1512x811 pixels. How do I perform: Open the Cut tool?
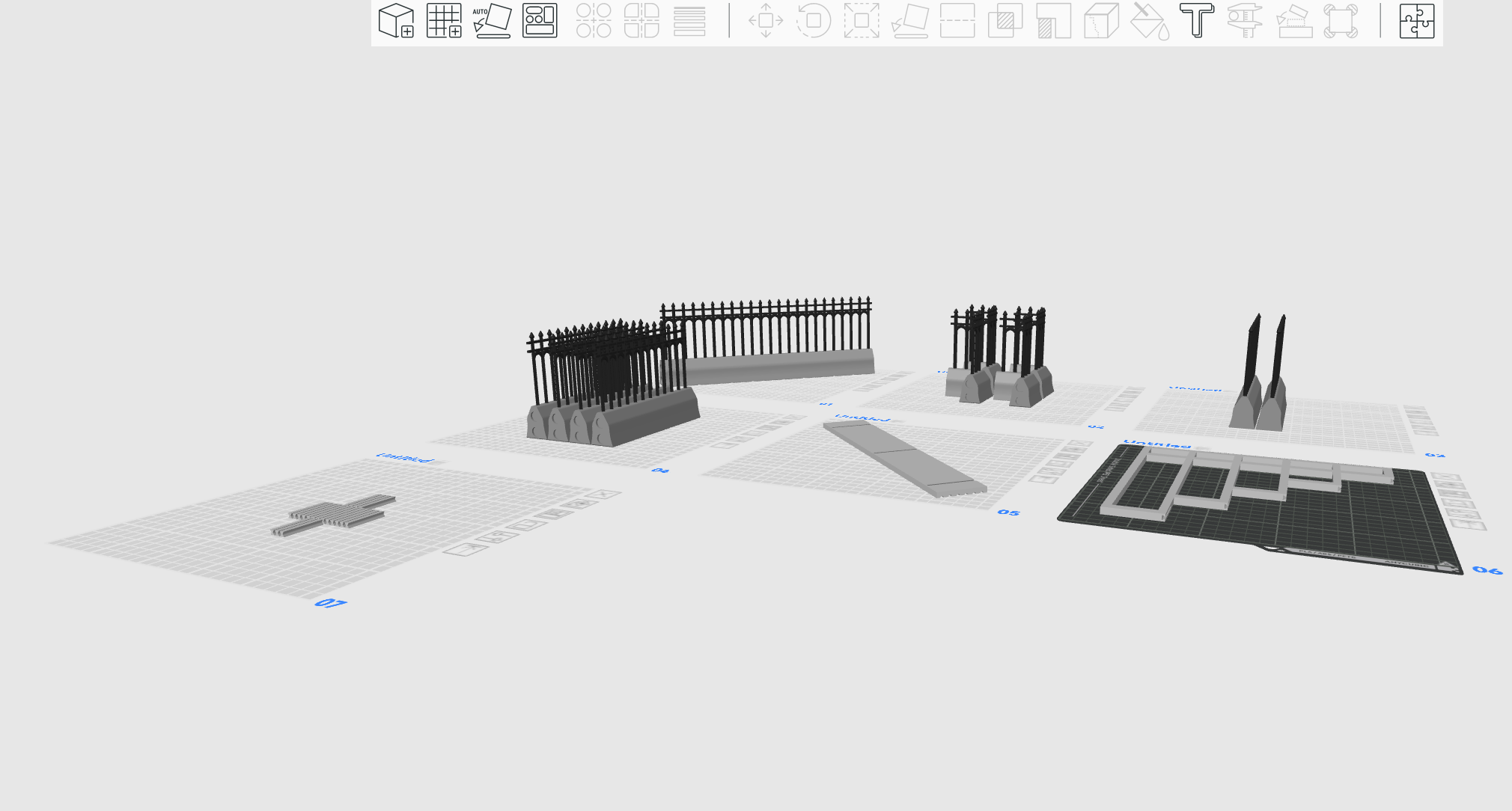point(957,20)
